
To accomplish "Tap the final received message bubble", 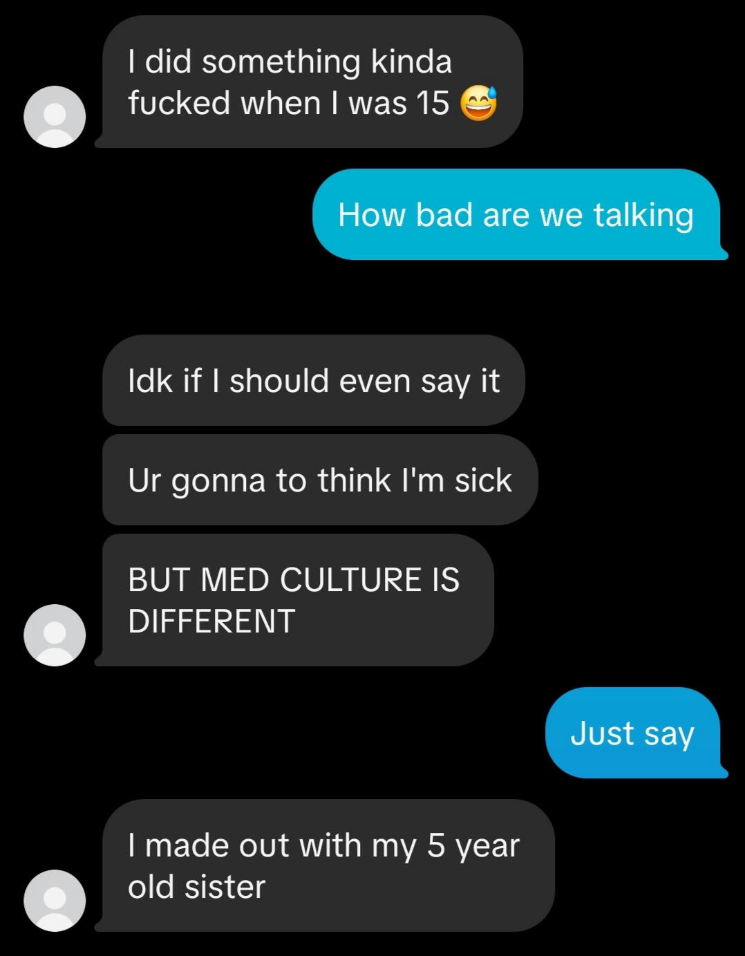I will point(325,865).
